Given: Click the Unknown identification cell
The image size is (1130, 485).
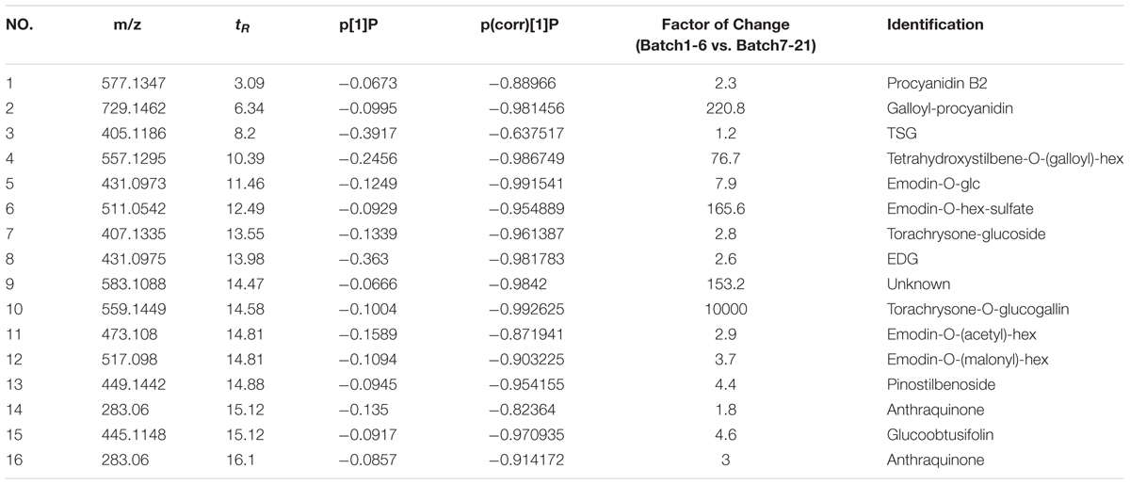Looking at the screenshot, I should (x=912, y=285).
